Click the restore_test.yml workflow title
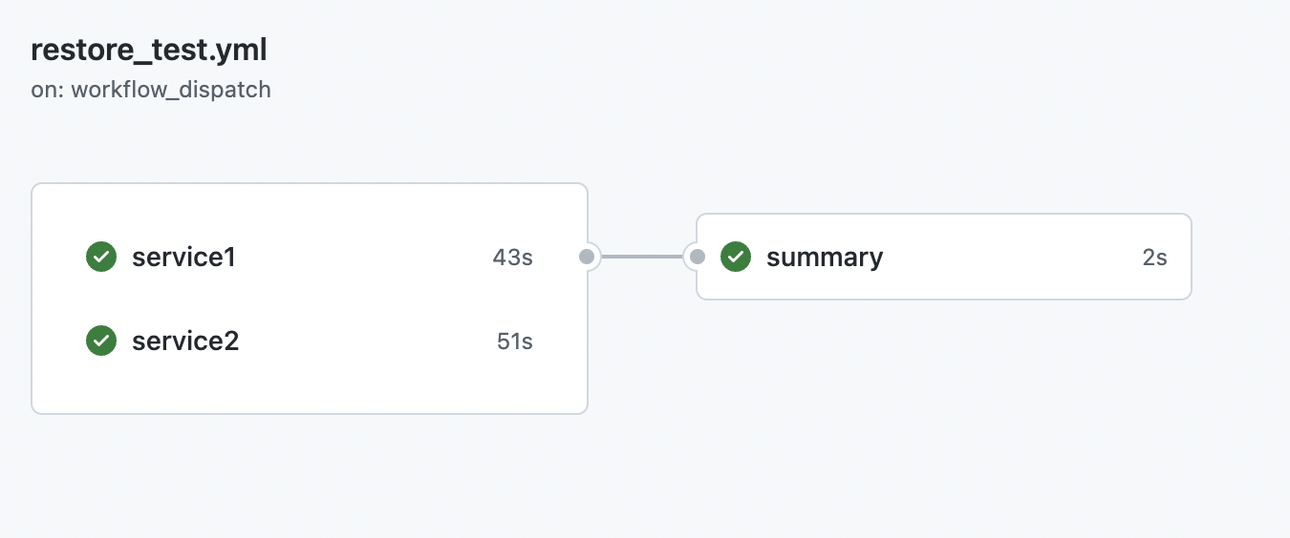 point(149,51)
